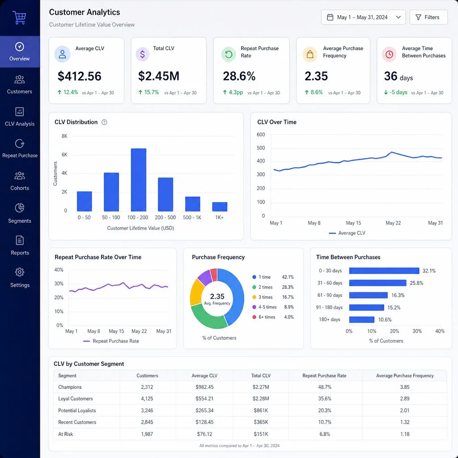This screenshot has width=458, height=458.
Task: Click the 2.35 Avg. Frequency donut center
Action: pyautogui.click(x=217, y=299)
